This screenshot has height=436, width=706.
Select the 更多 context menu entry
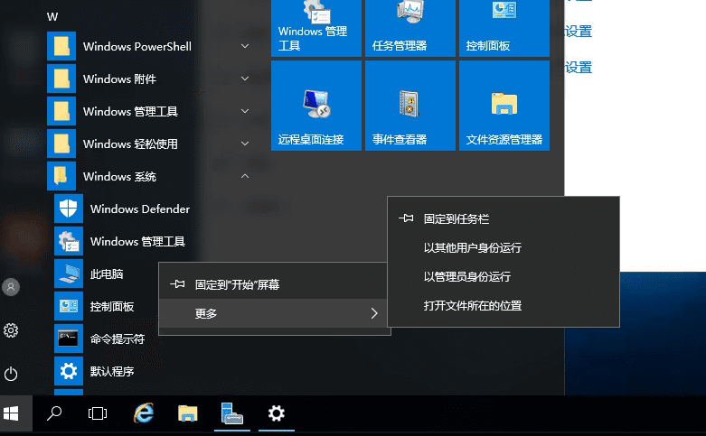click(x=273, y=313)
